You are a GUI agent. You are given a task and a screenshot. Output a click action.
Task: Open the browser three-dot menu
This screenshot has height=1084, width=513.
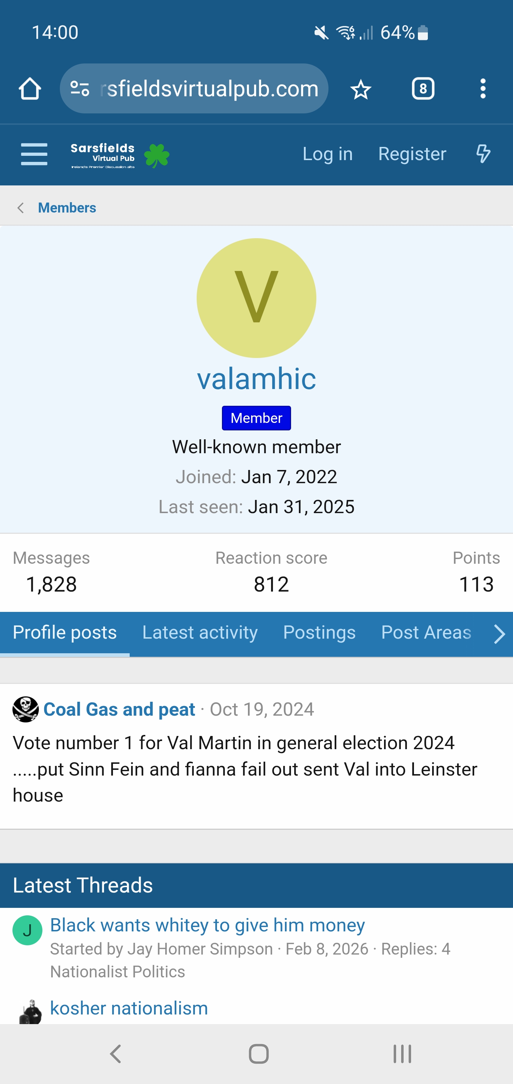click(x=483, y=89)
